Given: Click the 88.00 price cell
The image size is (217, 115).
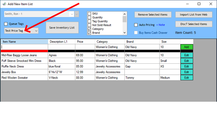Looking at the screenshot, I should pos(85,78).
